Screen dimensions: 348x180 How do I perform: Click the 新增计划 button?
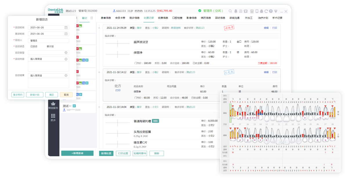click(35, 95)
